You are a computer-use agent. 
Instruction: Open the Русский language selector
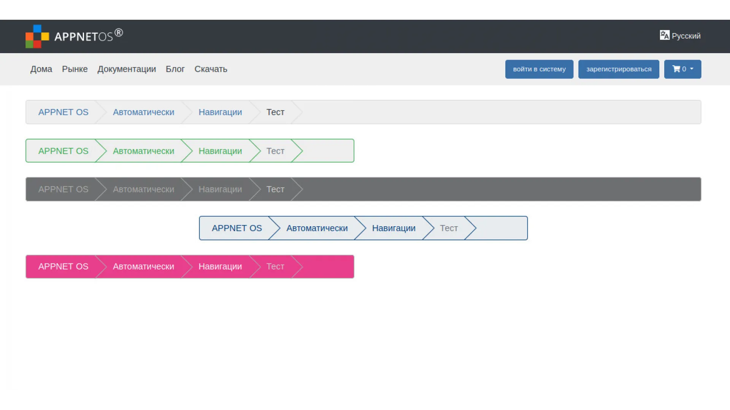tap(680, 36)
